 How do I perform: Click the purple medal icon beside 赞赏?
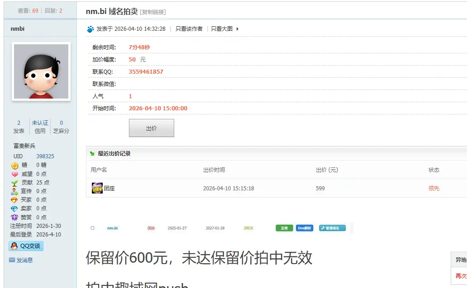click(x=14, y=217)
